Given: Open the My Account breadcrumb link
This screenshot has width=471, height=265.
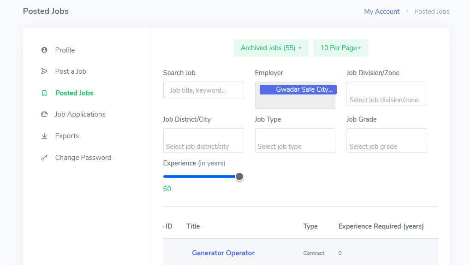Looking at the screenshot, I should point(382,12).
